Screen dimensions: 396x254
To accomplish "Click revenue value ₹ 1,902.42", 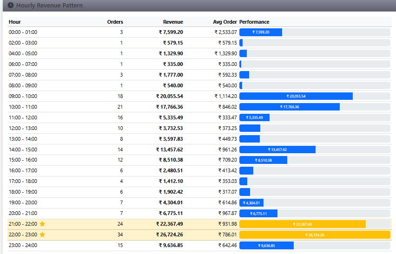I will 171,192.
